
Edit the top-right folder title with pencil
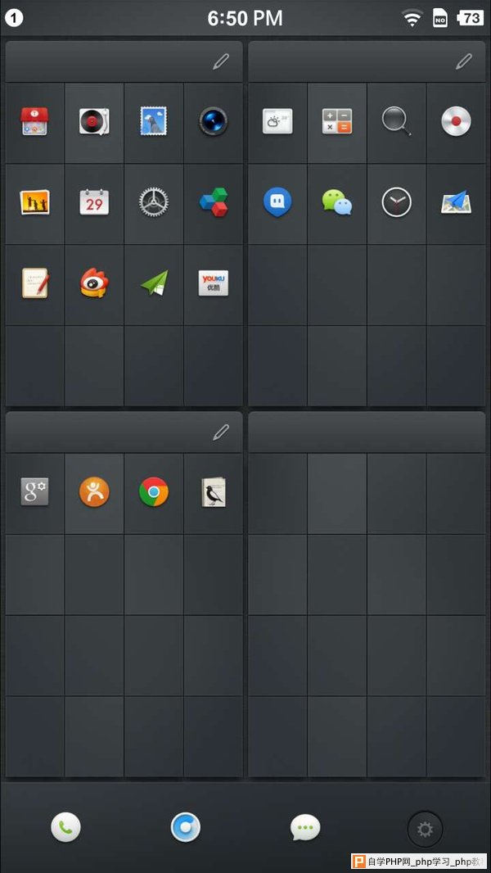tap(464, 61)
